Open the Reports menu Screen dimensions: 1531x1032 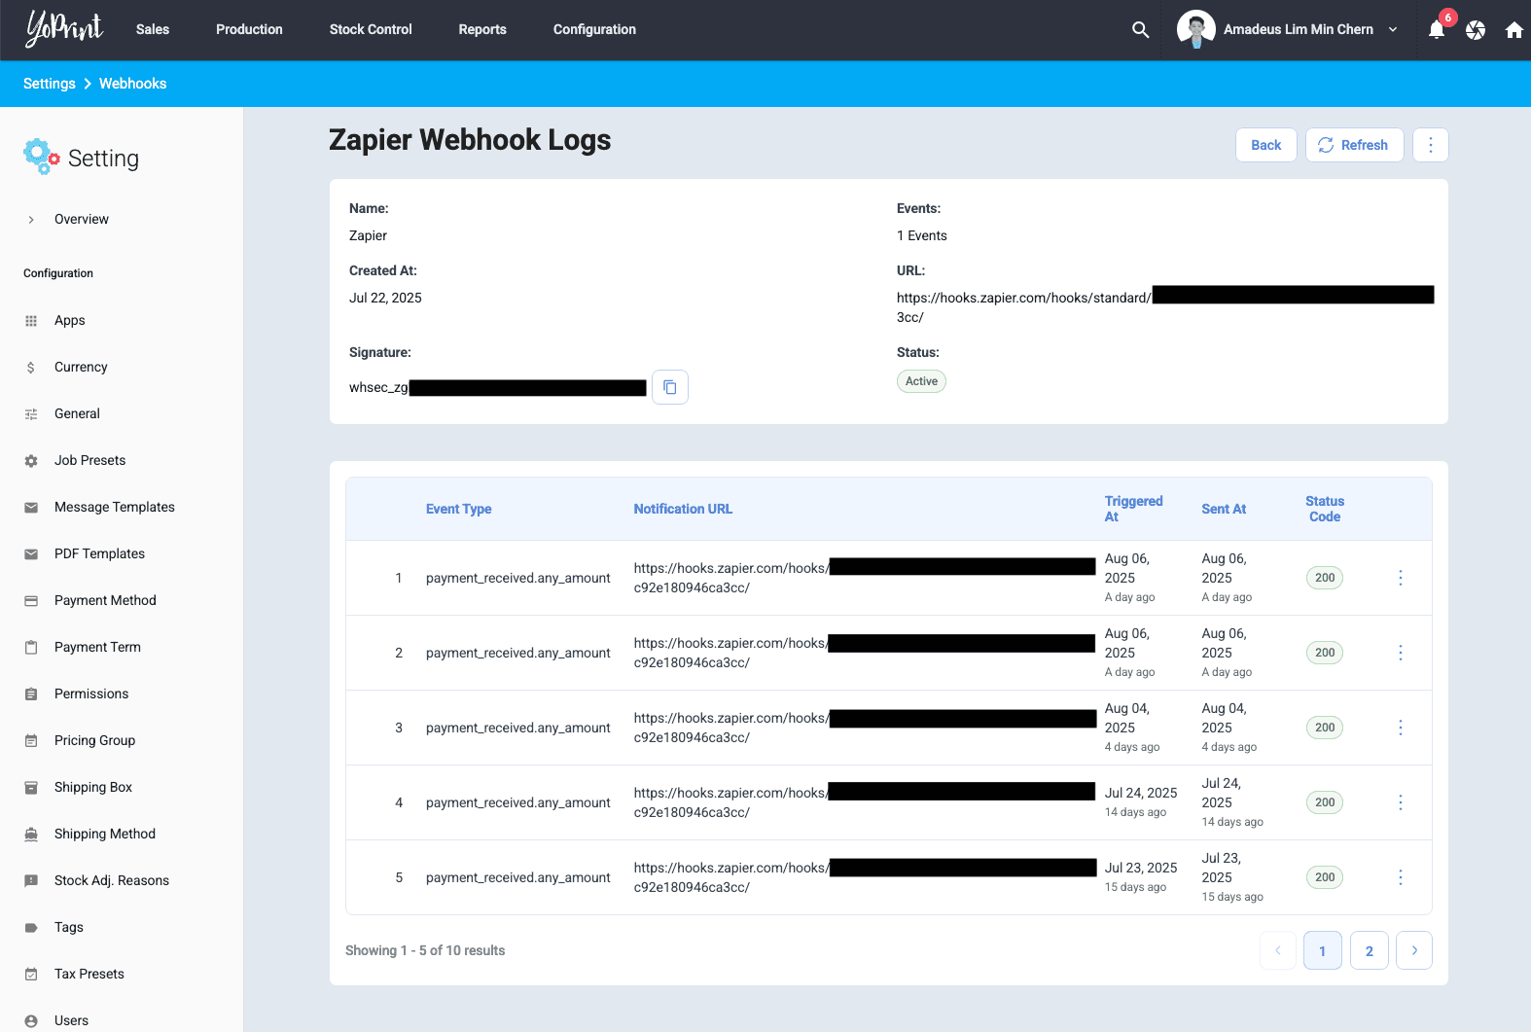[x=482, y=29]
